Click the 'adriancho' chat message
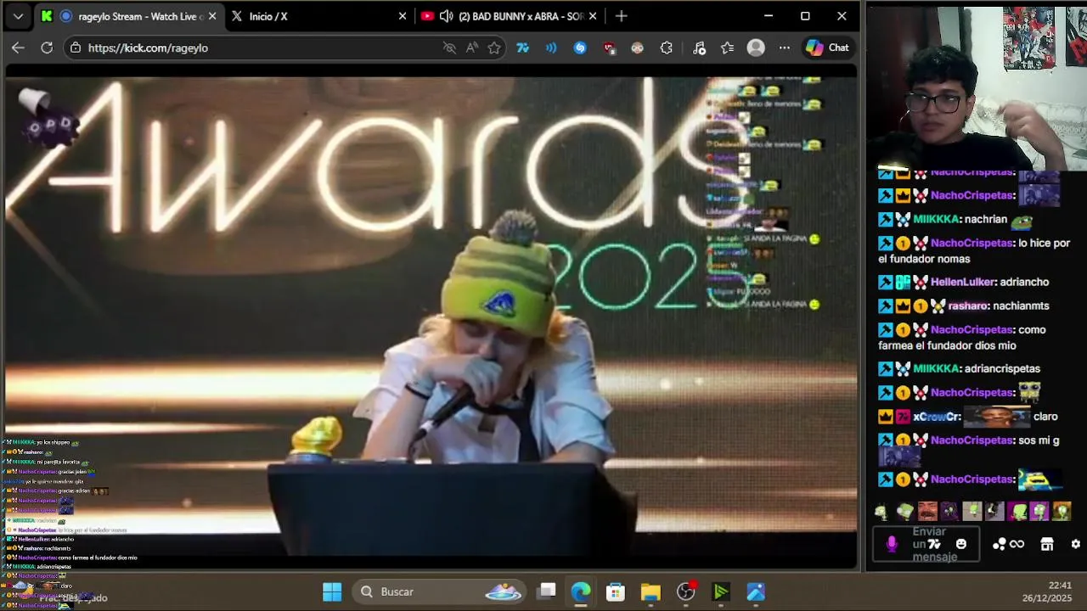This screenshot has width=1087, height=611. [x=1024, y=282]
